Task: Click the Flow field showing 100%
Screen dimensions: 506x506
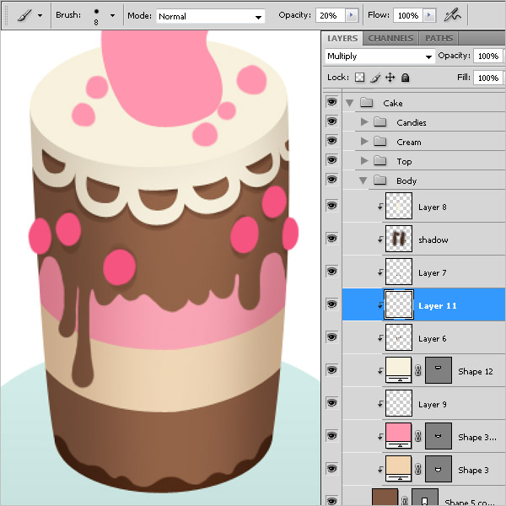Action: 408,15
